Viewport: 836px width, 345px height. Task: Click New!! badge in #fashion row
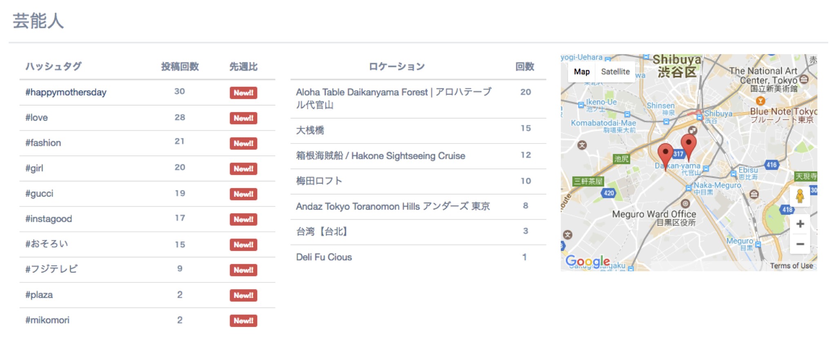243,143
